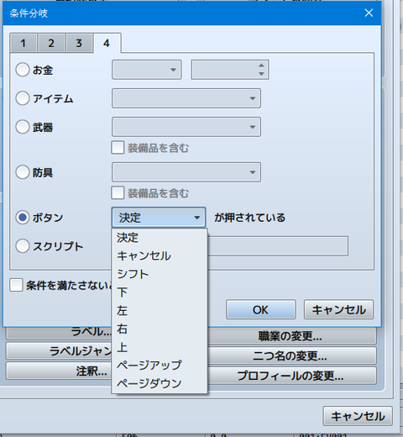403x437 pixels.
Task: Choose シフト from the button list
Action: pyautogui.click(x=160, y=274)
